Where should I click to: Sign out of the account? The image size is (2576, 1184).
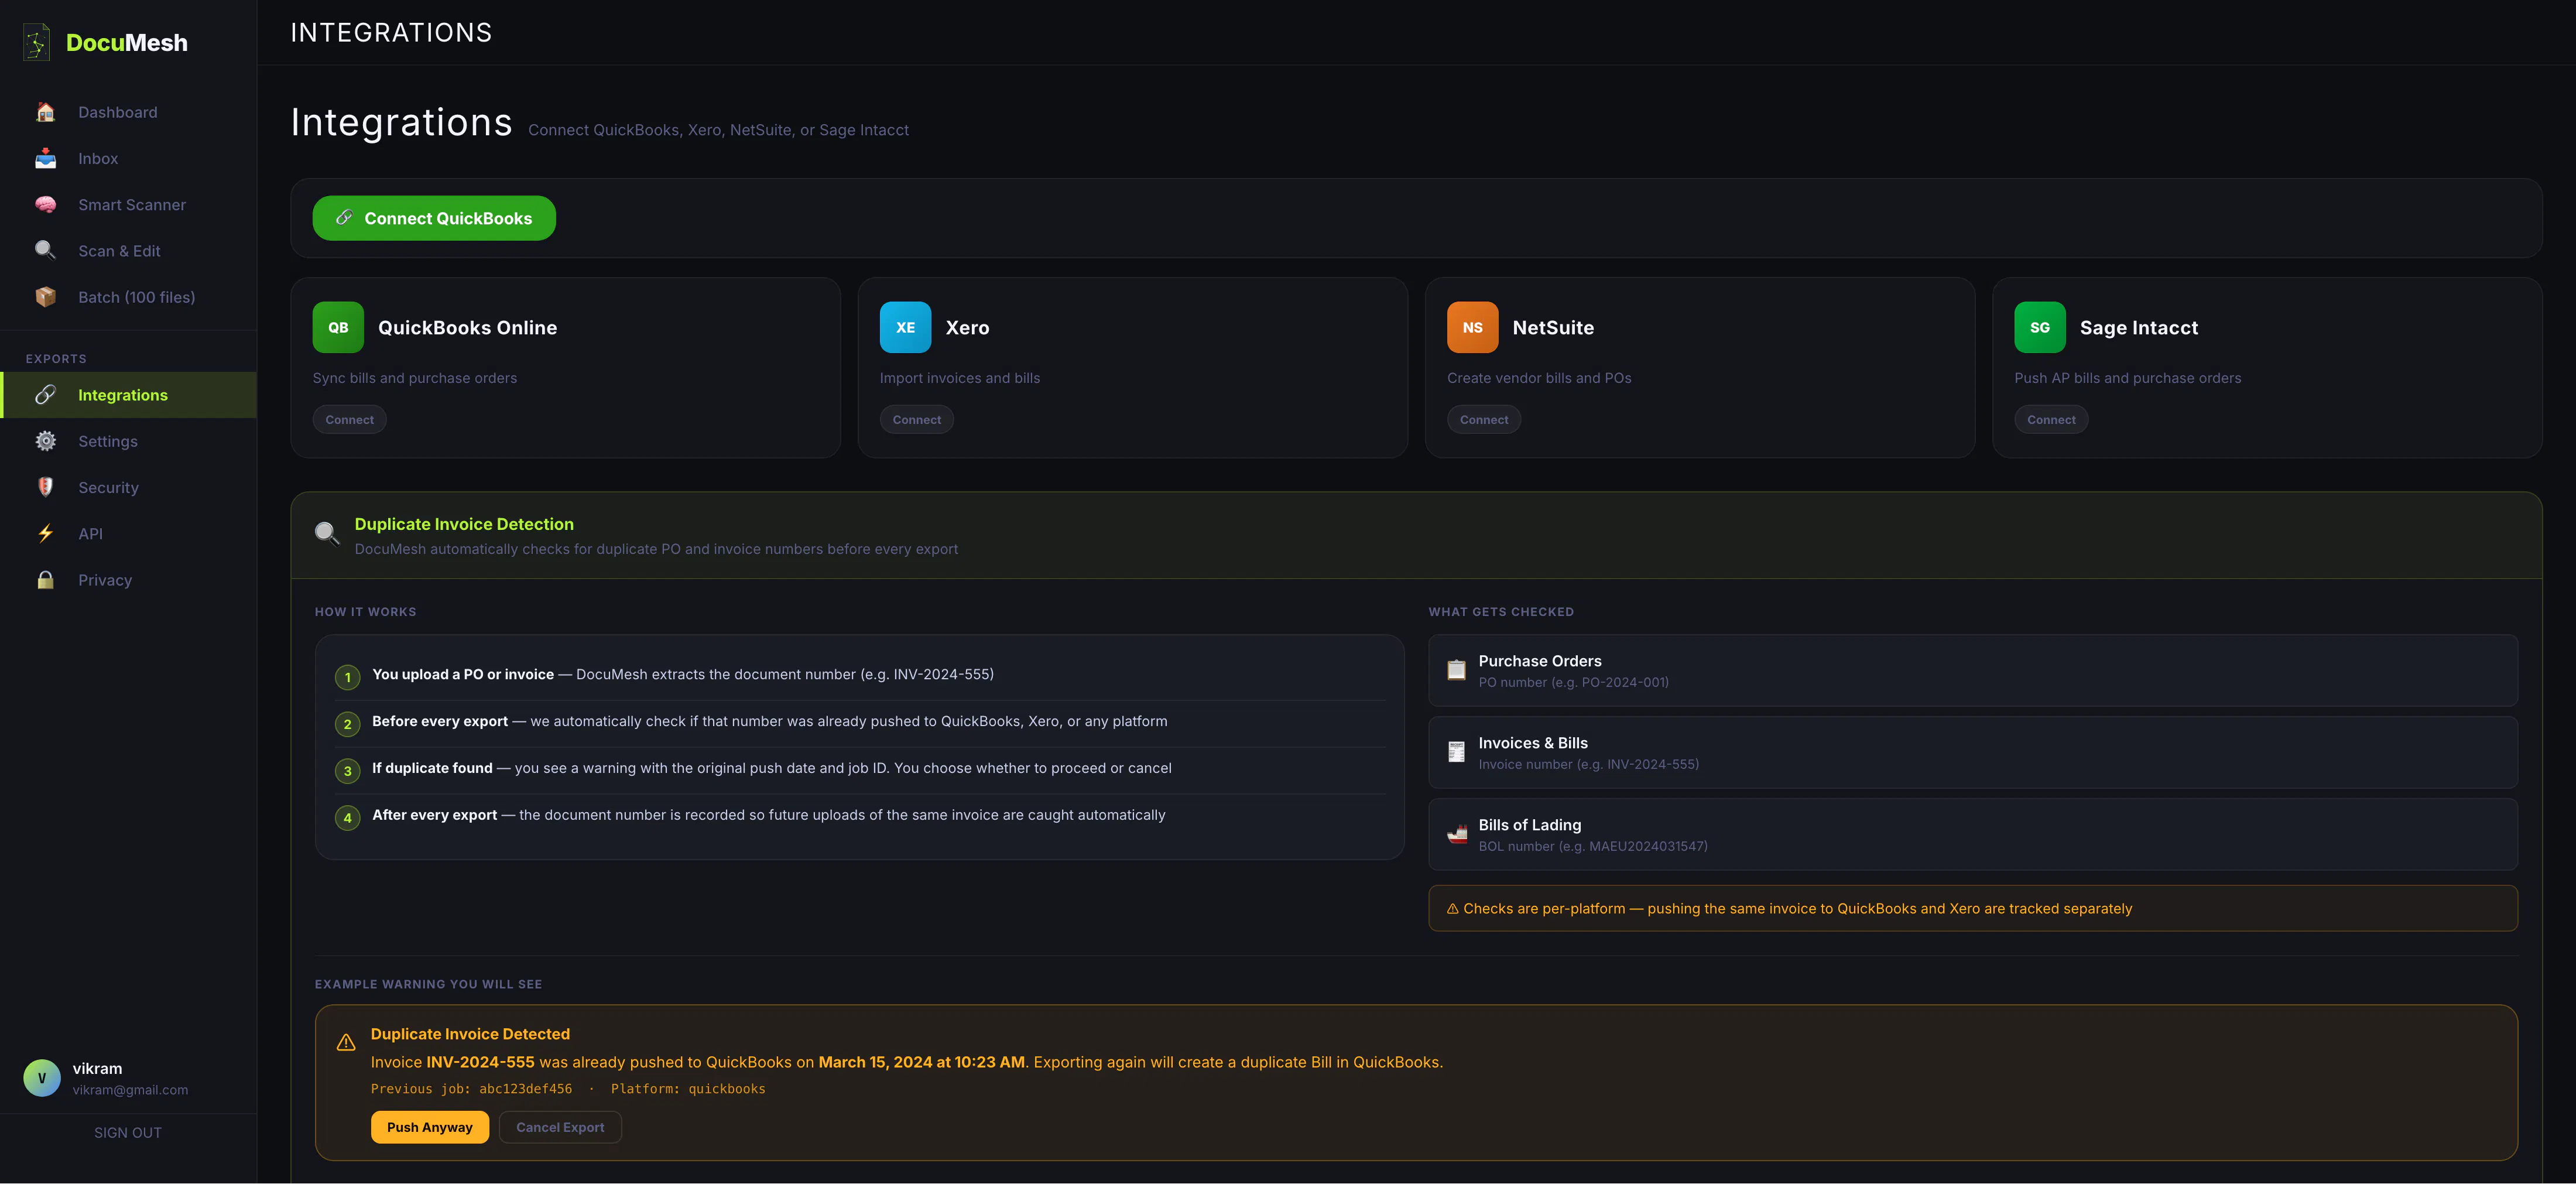[128, 1133]
